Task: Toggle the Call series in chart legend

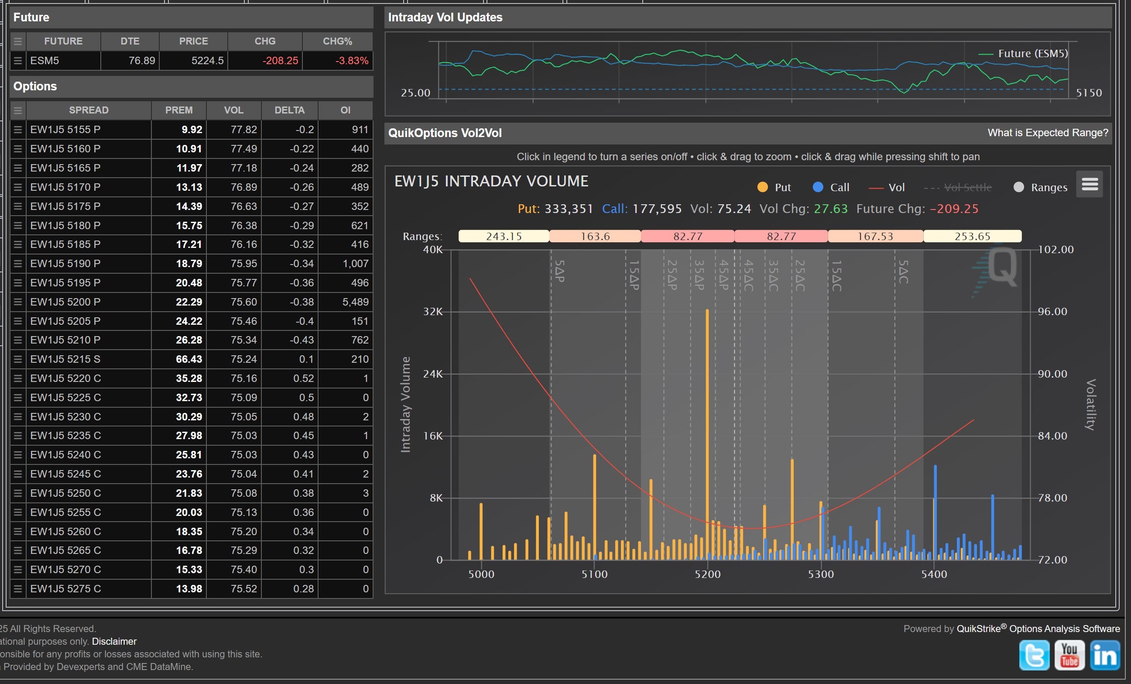Action: coord(831,187)
